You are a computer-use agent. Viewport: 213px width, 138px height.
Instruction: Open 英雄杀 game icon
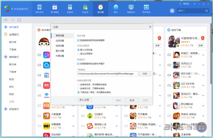coord(176,116)
